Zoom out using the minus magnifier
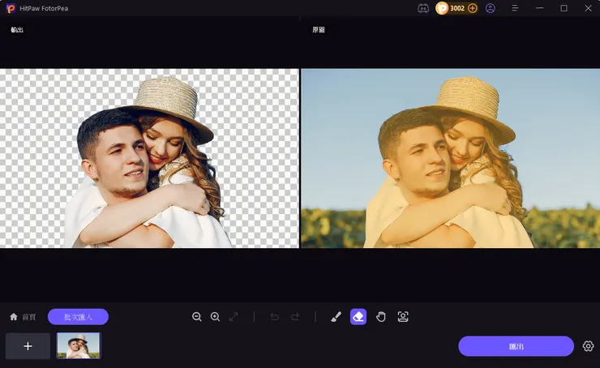 197,317
